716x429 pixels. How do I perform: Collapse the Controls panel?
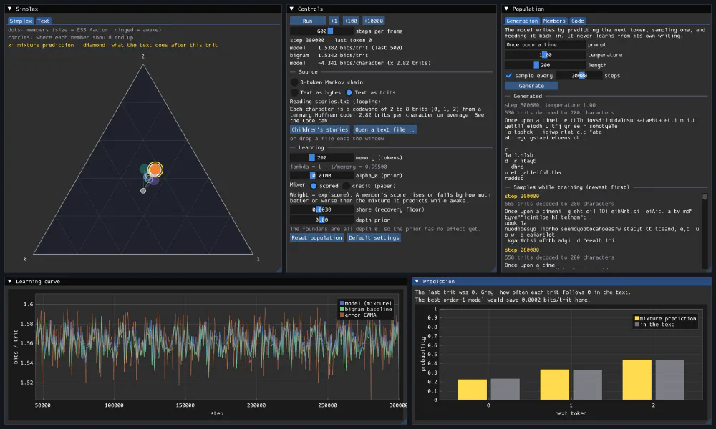click(x=292, y=9)
